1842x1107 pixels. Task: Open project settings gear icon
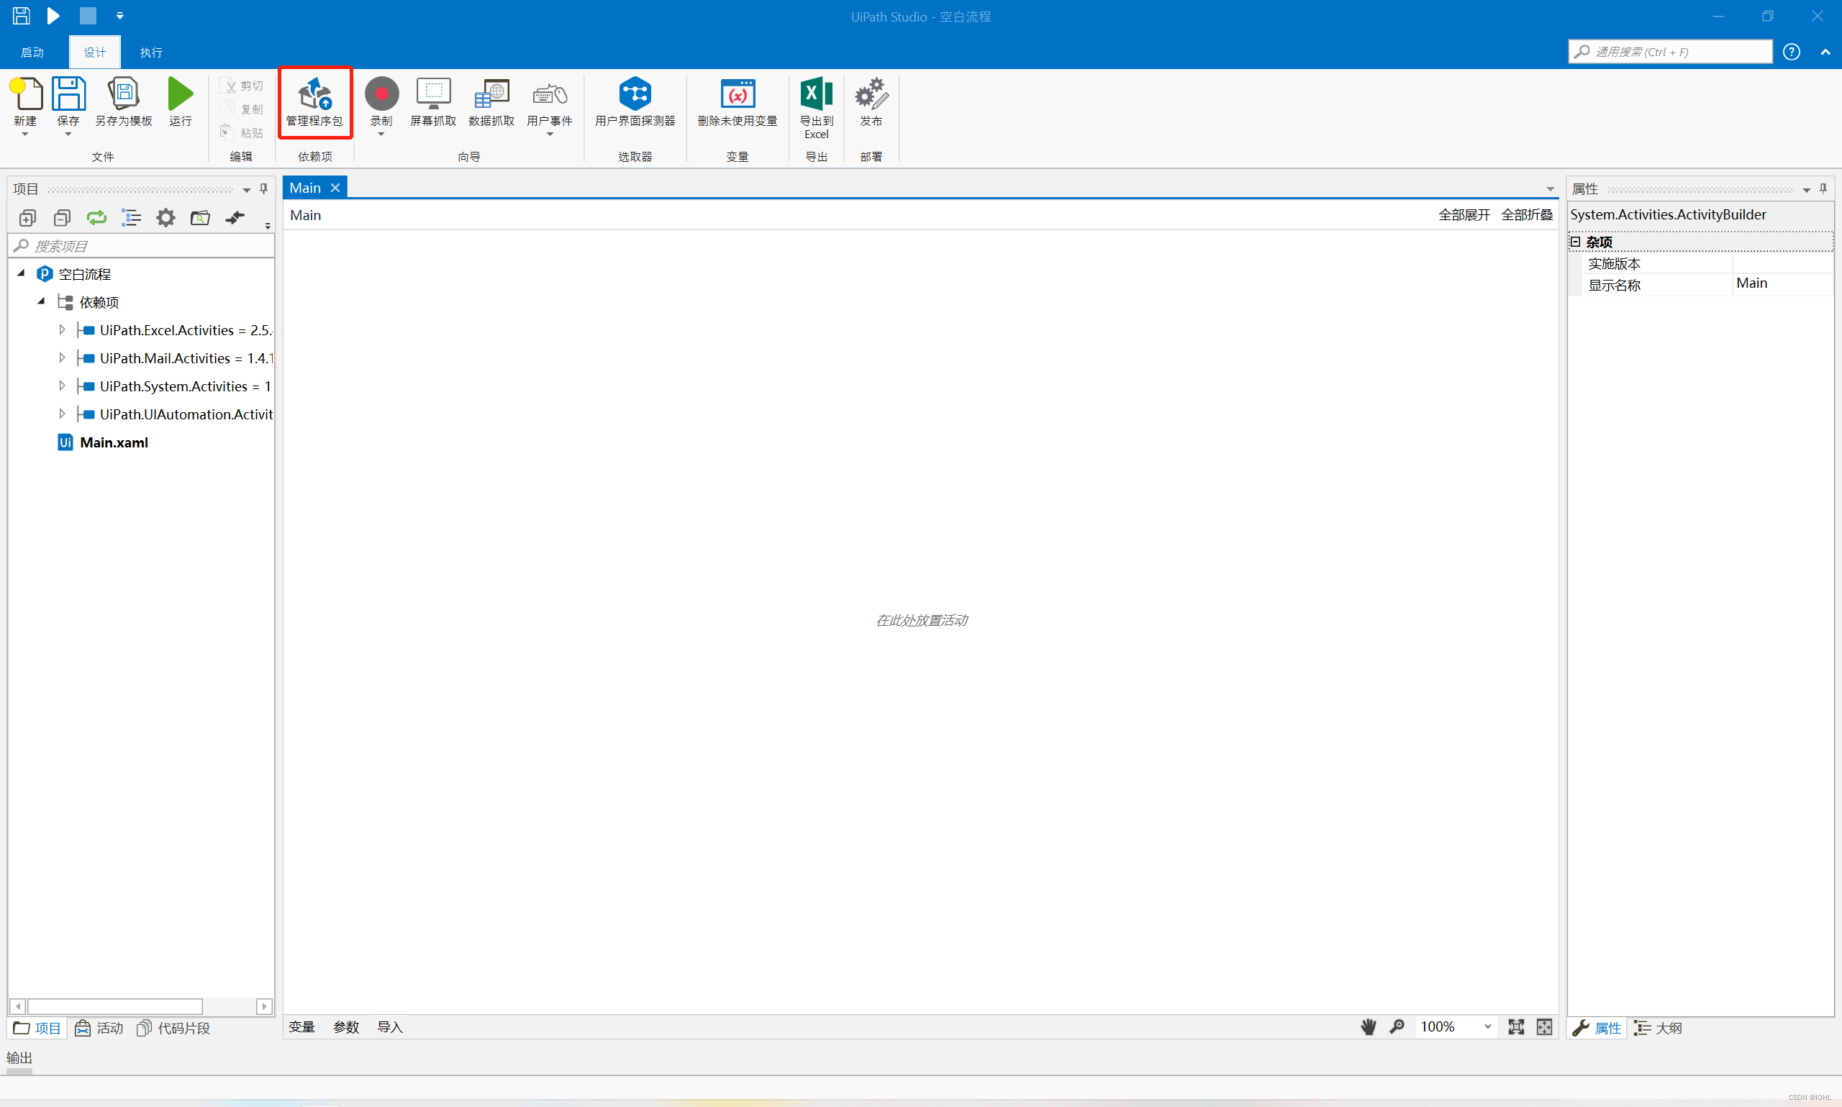tap(165, 218)
